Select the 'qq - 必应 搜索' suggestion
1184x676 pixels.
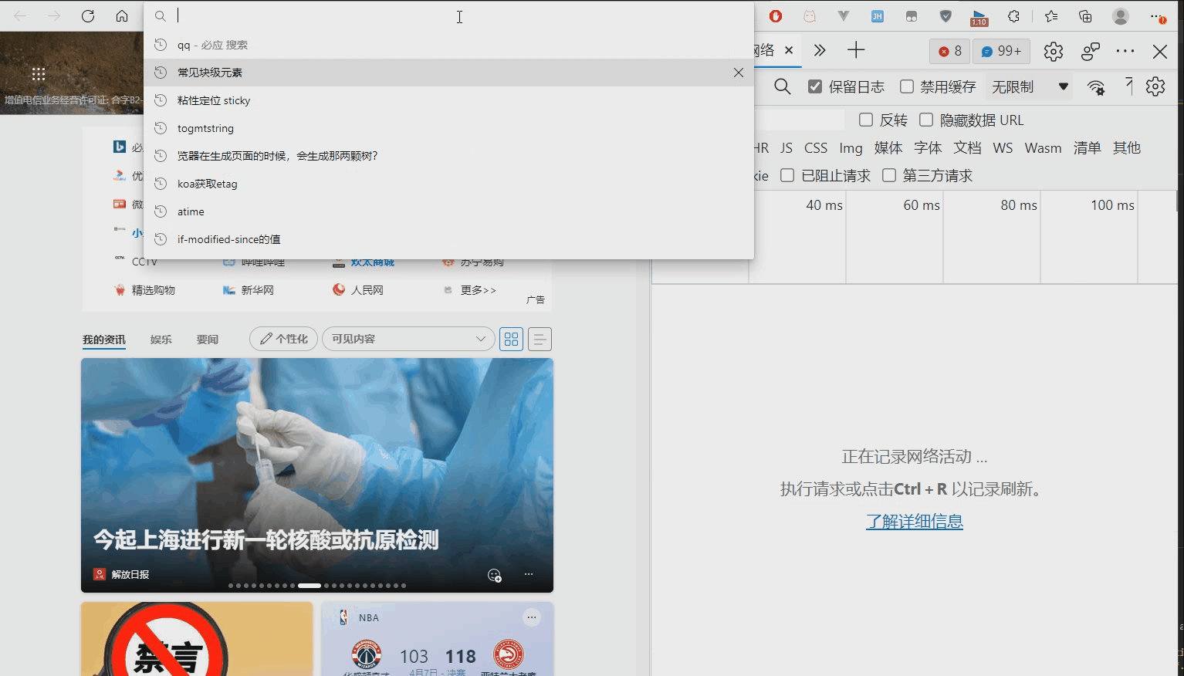pos(448,45)
